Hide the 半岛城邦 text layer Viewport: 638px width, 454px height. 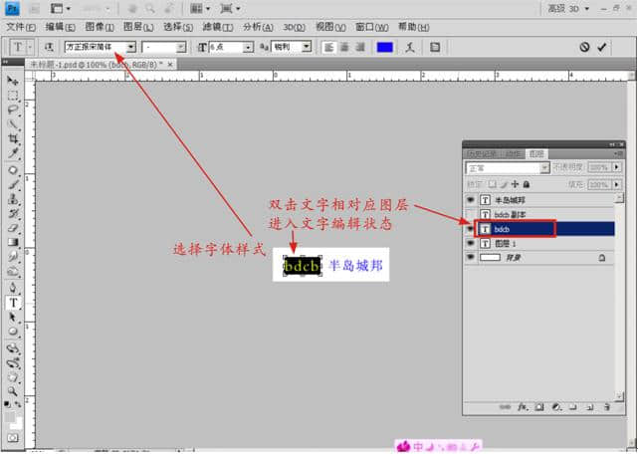pos(471,200)
